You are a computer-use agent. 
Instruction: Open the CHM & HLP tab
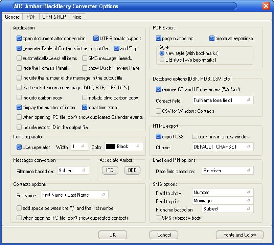54,17
